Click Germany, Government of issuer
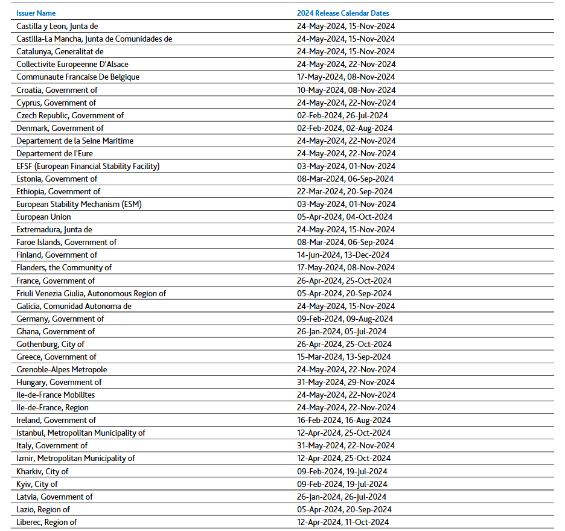The image size is (565, 531). (x=60, y=319)
